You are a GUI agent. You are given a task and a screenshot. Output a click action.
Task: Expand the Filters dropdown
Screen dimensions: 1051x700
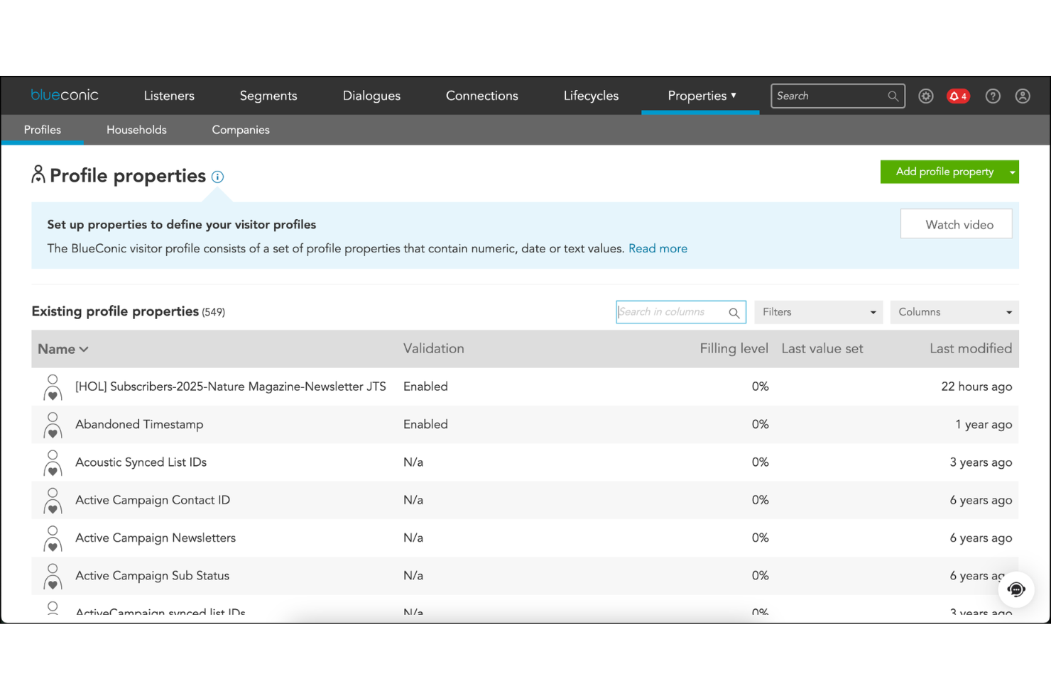point(818,312)
